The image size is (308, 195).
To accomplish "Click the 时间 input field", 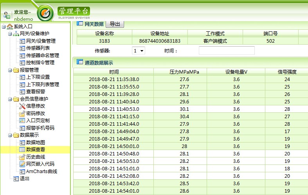I will (227, 51).
